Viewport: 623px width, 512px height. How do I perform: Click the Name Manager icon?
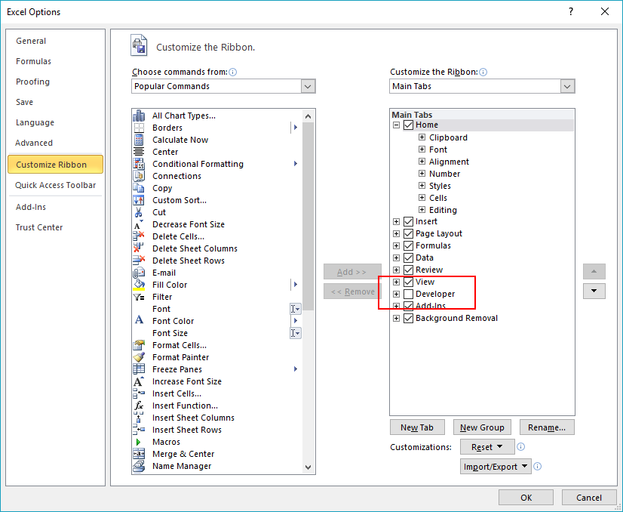[139, 466]
